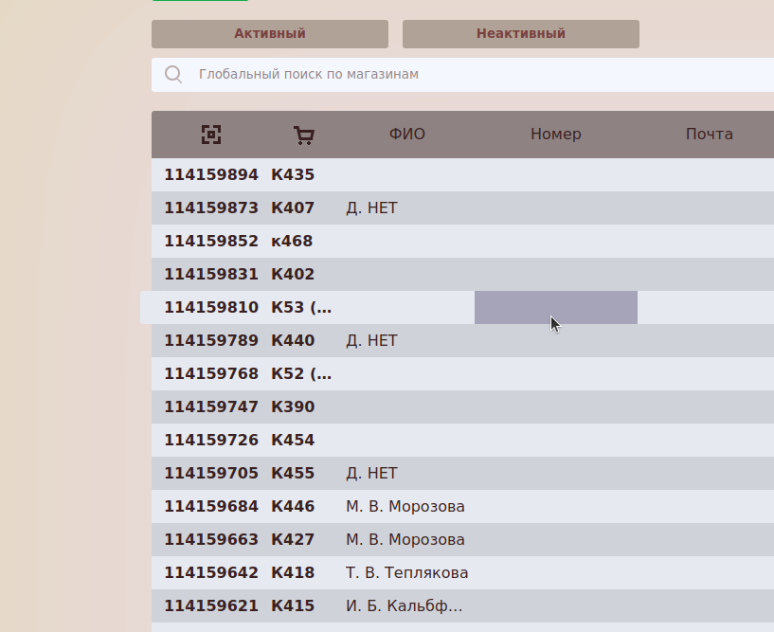
Task: Select the Неактивный filter button
Action: [x=520, y=34]
